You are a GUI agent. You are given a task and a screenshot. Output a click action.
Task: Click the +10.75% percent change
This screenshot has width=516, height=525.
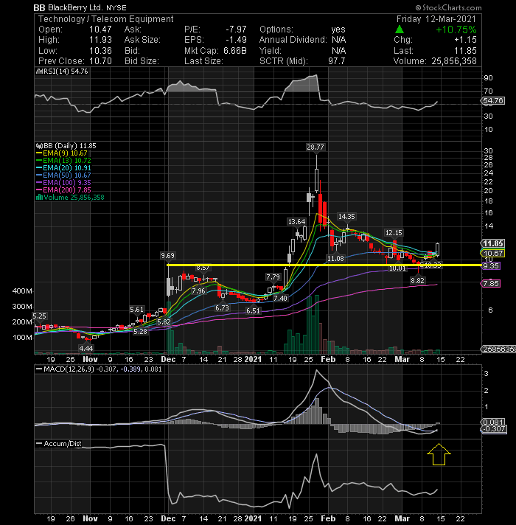pyautogui.click(x=456, y=29)
